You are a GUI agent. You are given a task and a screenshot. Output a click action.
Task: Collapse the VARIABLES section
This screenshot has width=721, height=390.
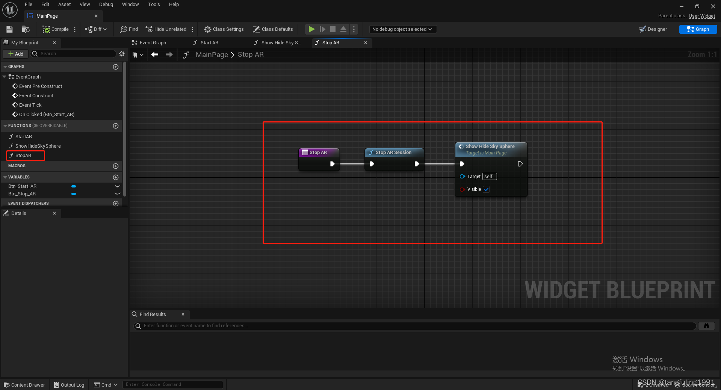tap(5, 177)
